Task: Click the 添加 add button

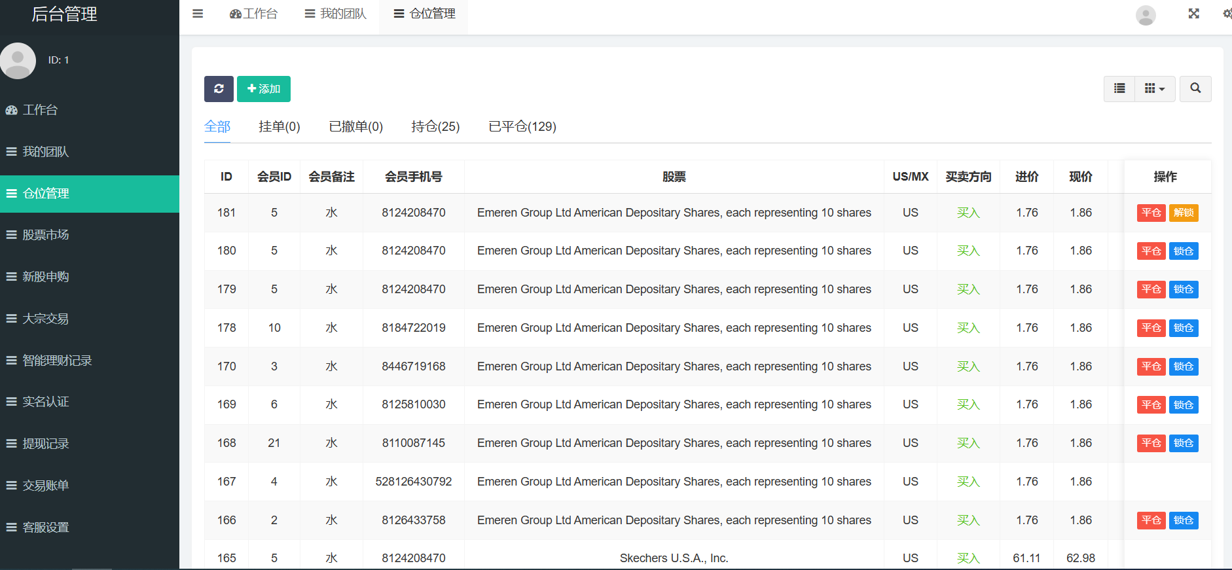Action: tap(264, 89)
